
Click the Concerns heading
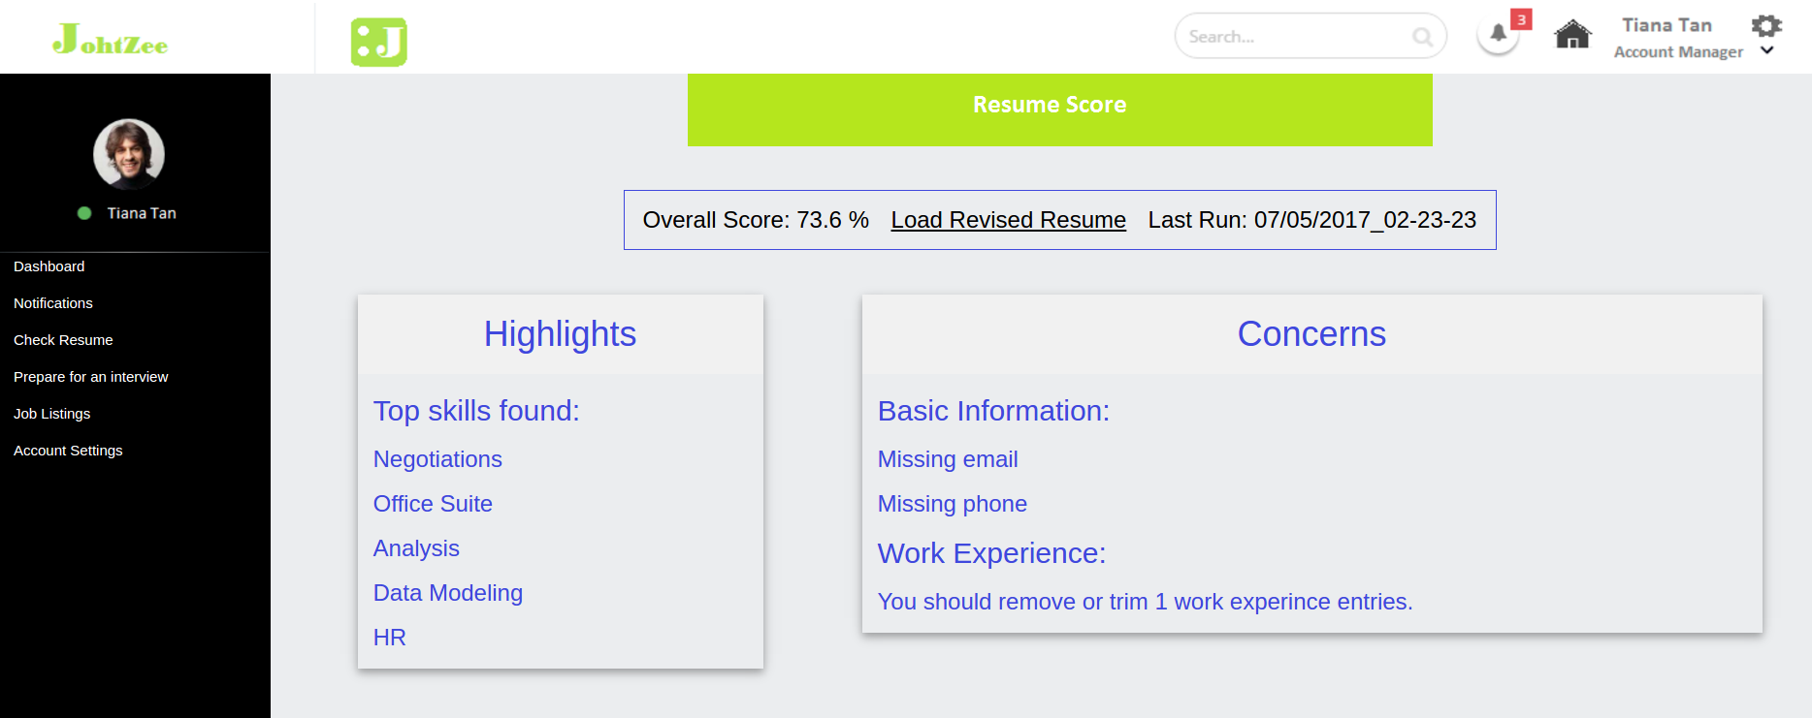pyautogui.click(x=1311, y=334)
